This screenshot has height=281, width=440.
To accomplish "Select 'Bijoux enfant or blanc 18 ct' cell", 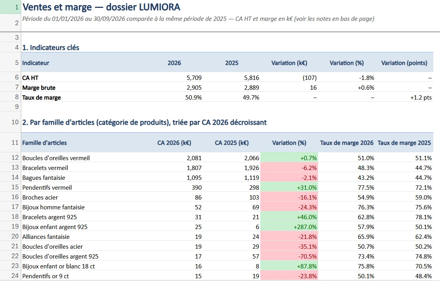I will coord(84,266).
